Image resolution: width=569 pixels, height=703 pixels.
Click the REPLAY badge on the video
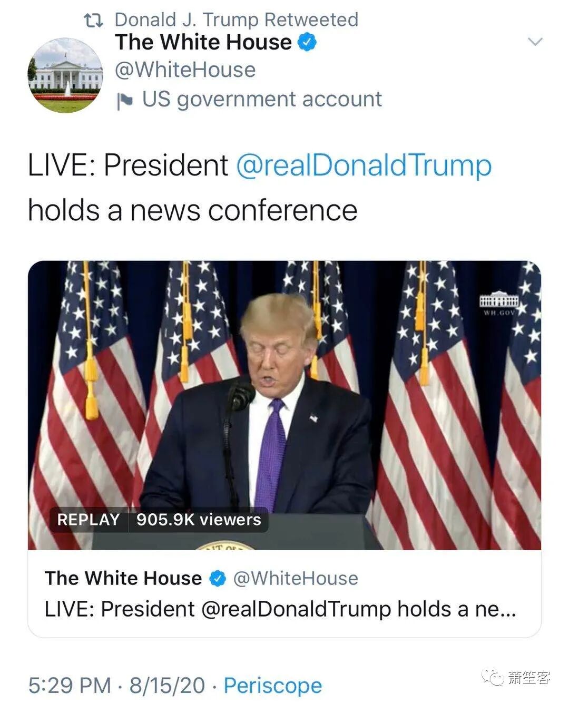click(89, 520)
